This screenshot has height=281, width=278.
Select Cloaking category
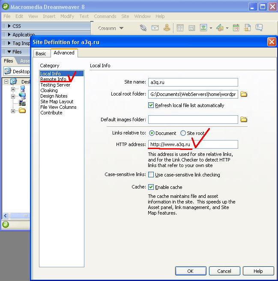point(49,90)
